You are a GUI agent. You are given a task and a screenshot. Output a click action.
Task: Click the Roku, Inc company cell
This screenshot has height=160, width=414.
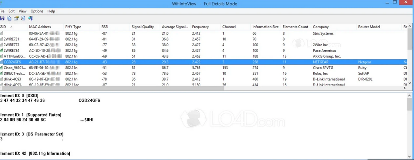point(320,74)
